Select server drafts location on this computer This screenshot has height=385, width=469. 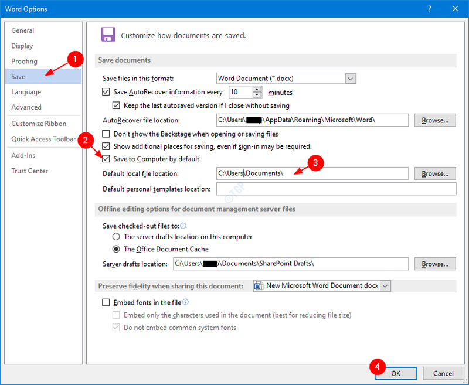(x=116, y=237)
